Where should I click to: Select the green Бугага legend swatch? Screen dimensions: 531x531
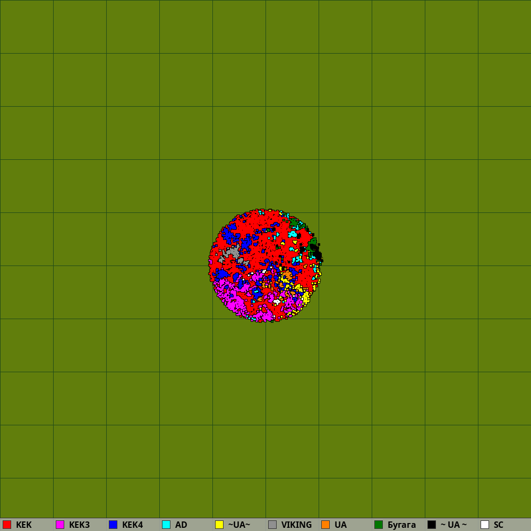(379, 525)
